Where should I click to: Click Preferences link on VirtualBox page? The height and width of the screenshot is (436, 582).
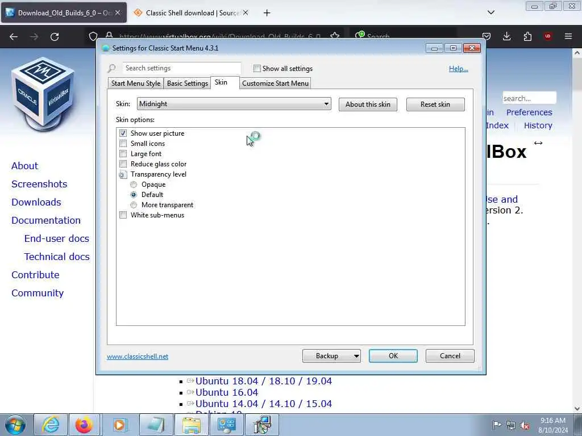529,112
